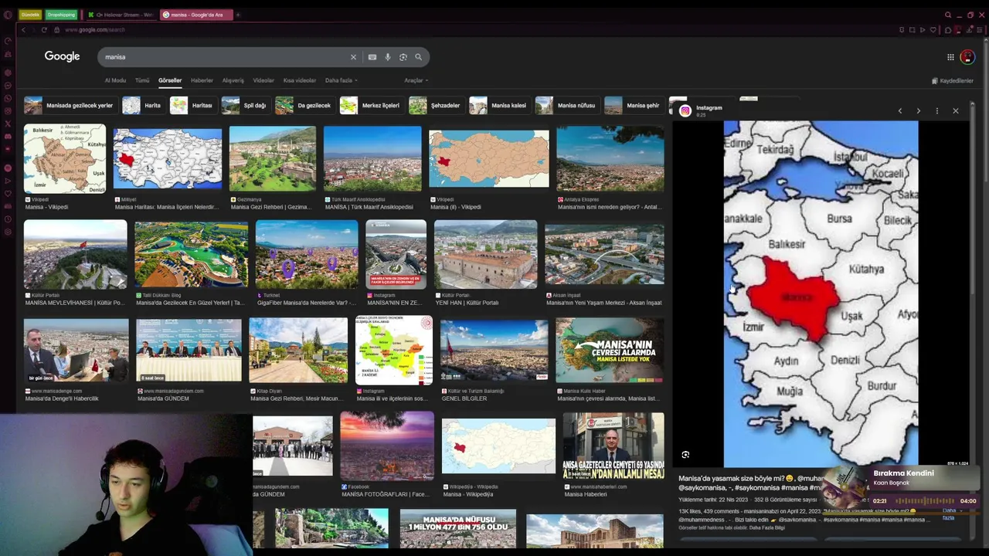This screenshot has height=556, width=989.
Task: Open Google account avatar menu
Action: pos(967,56)
